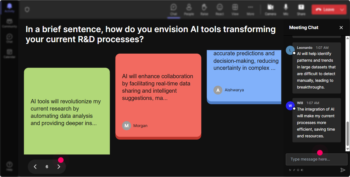Open the Community section in the sidebar
The height and width of the screenshot is (177, 350).
10,23
